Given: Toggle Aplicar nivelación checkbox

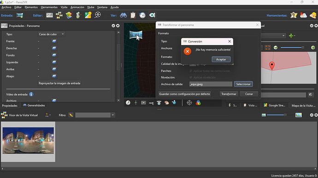Looking at the screenshot, I should tap(191, 77).
